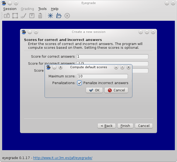Close the Compute default scores dialog
177x162 pixels.
[x=129, y=67]
